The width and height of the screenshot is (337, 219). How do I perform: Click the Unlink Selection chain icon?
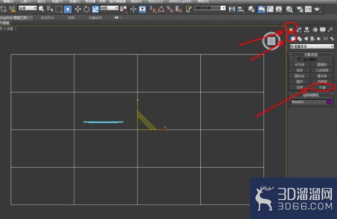coord(3,9)
